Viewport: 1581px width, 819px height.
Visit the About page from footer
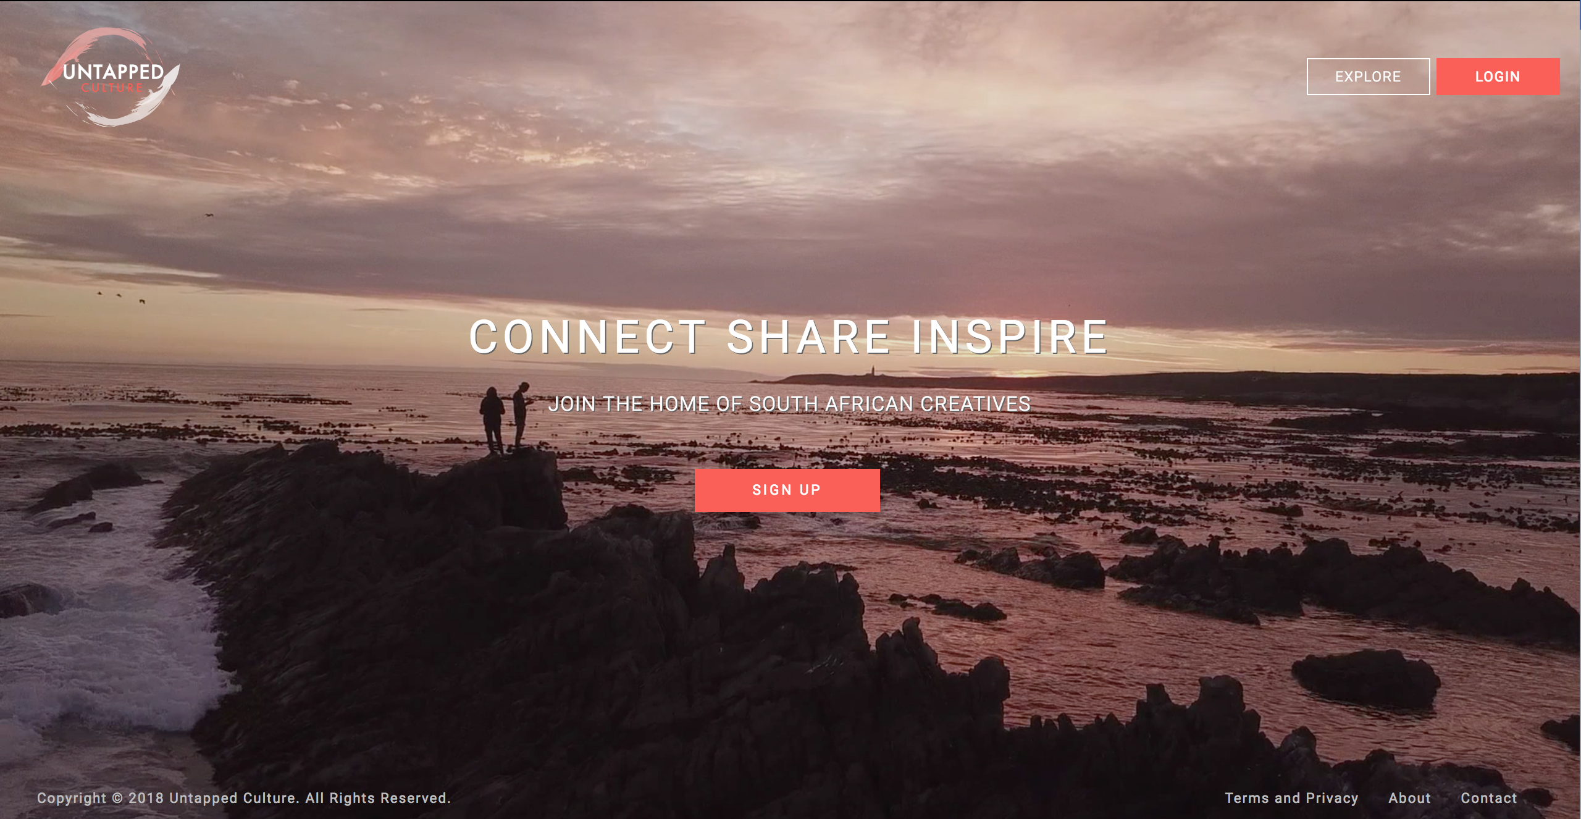(x=1409, y=798)
